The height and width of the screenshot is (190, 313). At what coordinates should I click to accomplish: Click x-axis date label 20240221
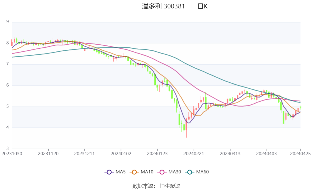(194, 154)
